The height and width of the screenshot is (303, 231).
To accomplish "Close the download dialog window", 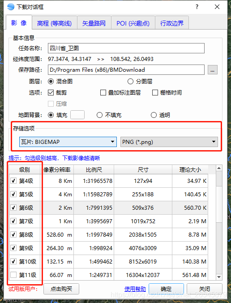I will (x=217, y=7).
